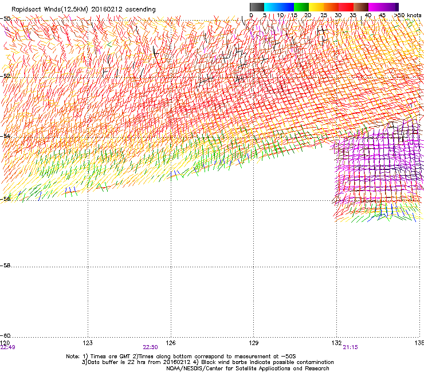Click the '10' legend scale number
Screen dimensions: 424x372
(280, 15)
